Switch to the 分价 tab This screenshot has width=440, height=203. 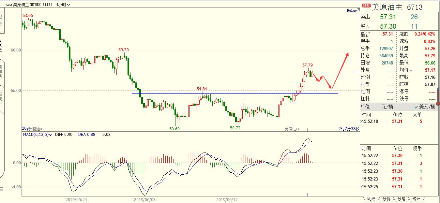pyautogui.click(x=386, y=199)
